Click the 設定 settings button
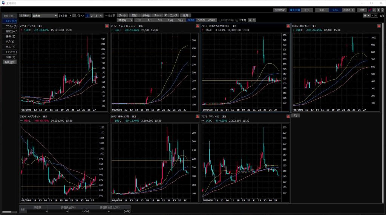 pos(362,10)
